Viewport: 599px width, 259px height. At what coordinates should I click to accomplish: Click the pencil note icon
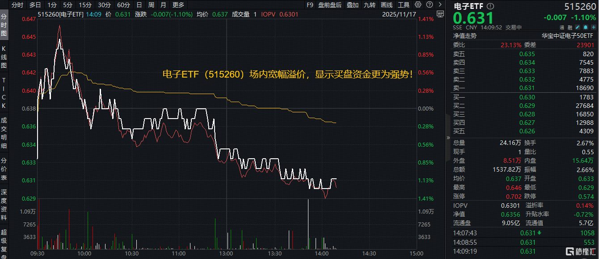pos(577,27)
